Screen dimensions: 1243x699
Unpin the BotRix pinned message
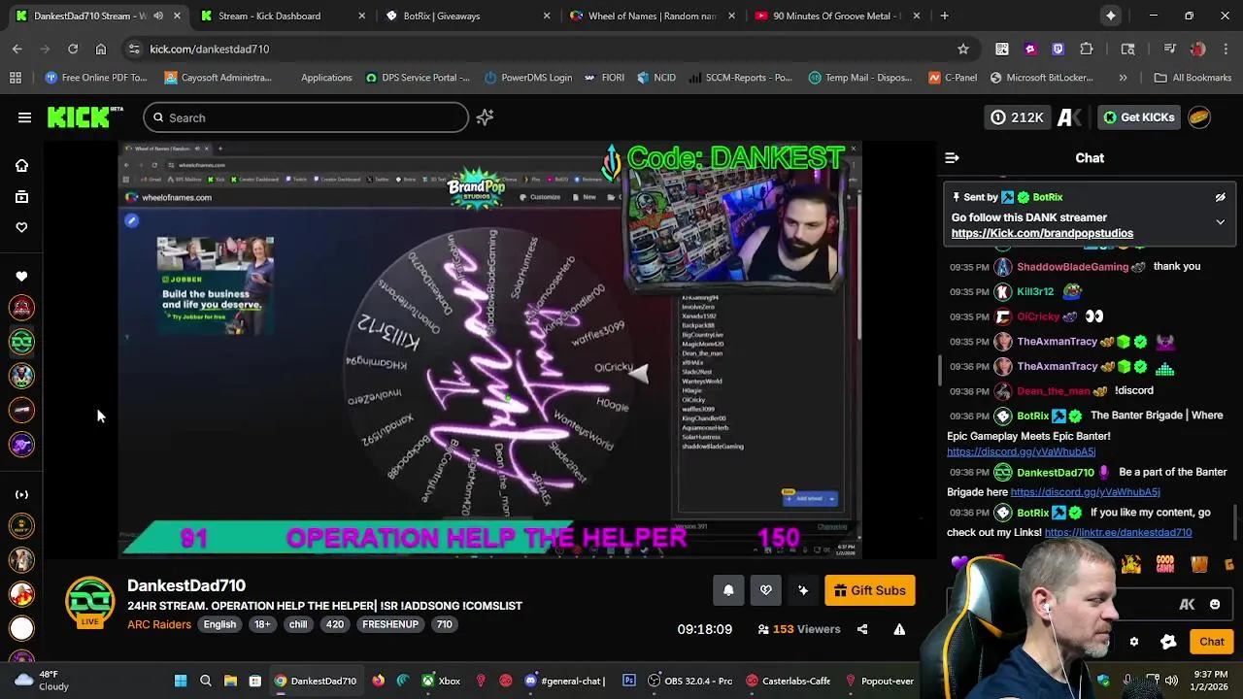[x=1220, y=197]
